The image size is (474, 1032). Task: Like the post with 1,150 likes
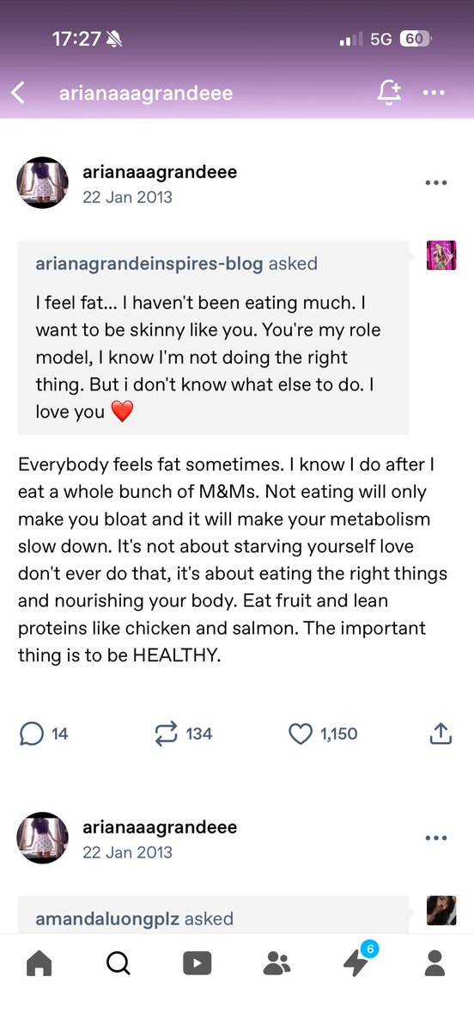pyautogui.click(x=323, y=734)
